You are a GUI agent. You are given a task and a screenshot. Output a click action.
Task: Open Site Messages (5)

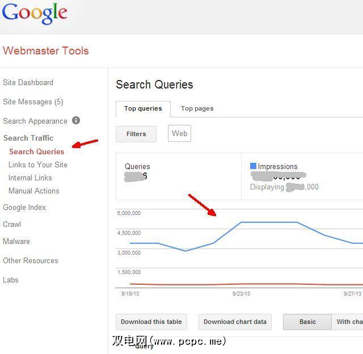pyautogui.click(x=33, y=102)
